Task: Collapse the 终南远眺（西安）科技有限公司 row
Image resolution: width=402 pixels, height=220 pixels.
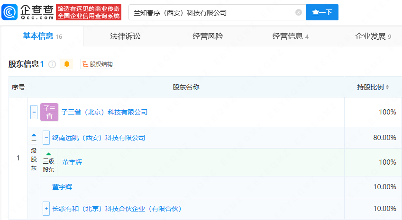Action: click(x=46, y=138)
